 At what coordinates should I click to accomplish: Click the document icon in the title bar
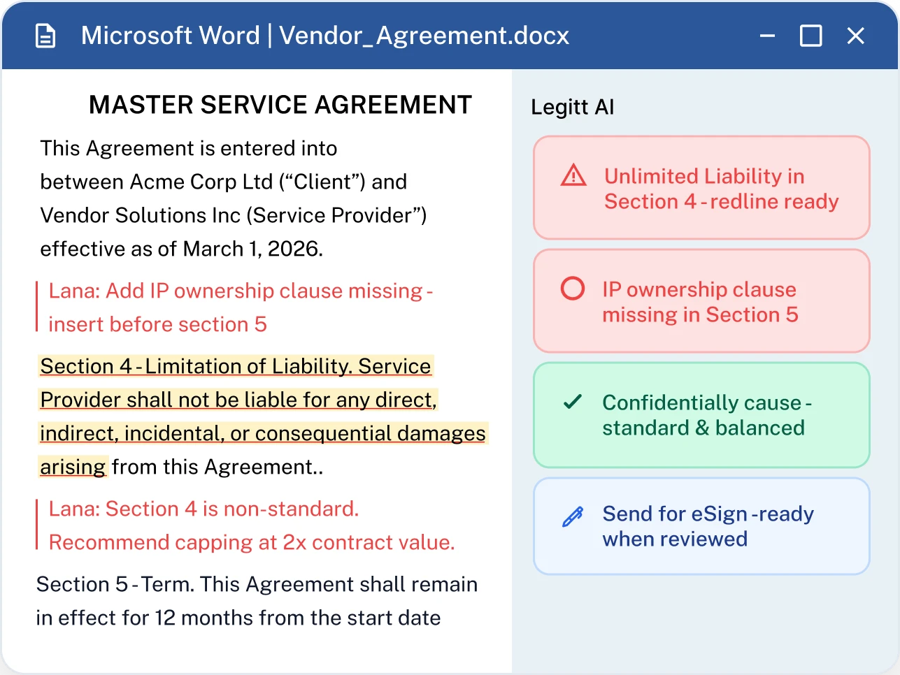(x=45, y=35)
